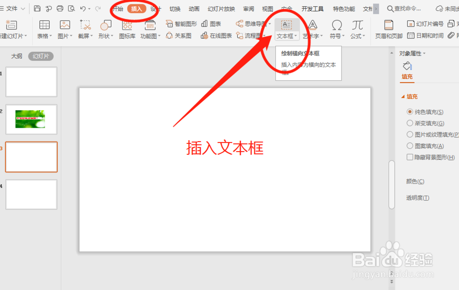Select 渐变填充 gradient fill radio
The width and height of the screenshot is (459, 290).
410,123
